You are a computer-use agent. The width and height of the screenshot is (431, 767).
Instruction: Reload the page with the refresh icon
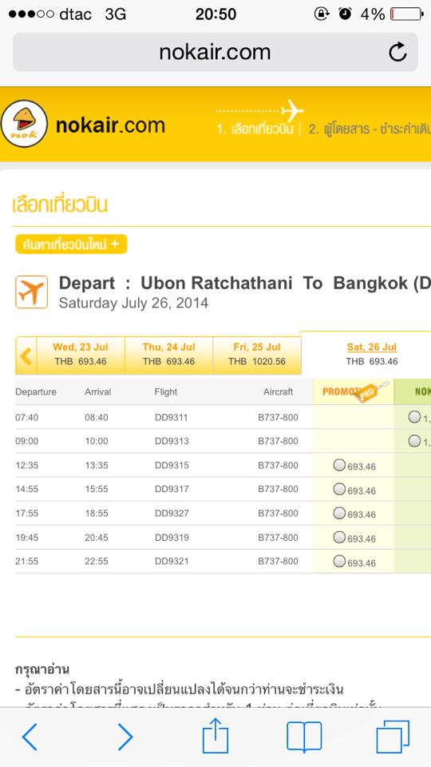pyautogui.click(x=397, y=52)
